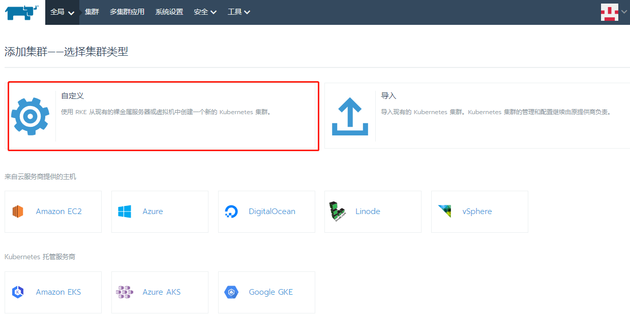Click the user avatar icon
This screenshot has width=630, height=317.
pos(609,12)
